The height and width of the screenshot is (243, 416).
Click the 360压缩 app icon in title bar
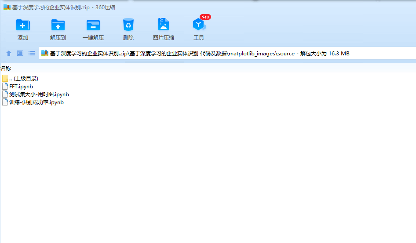tap(7, 7)
